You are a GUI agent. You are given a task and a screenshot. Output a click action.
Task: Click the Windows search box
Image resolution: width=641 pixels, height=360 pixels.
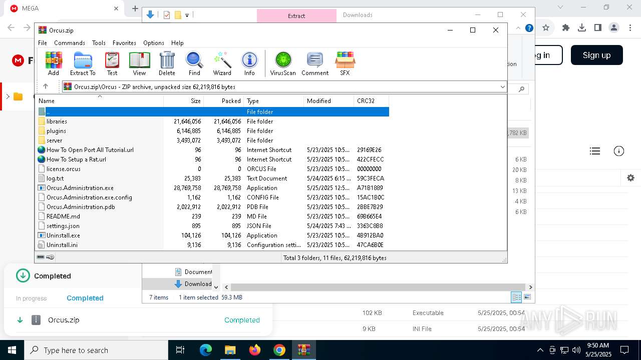point(96,350)
